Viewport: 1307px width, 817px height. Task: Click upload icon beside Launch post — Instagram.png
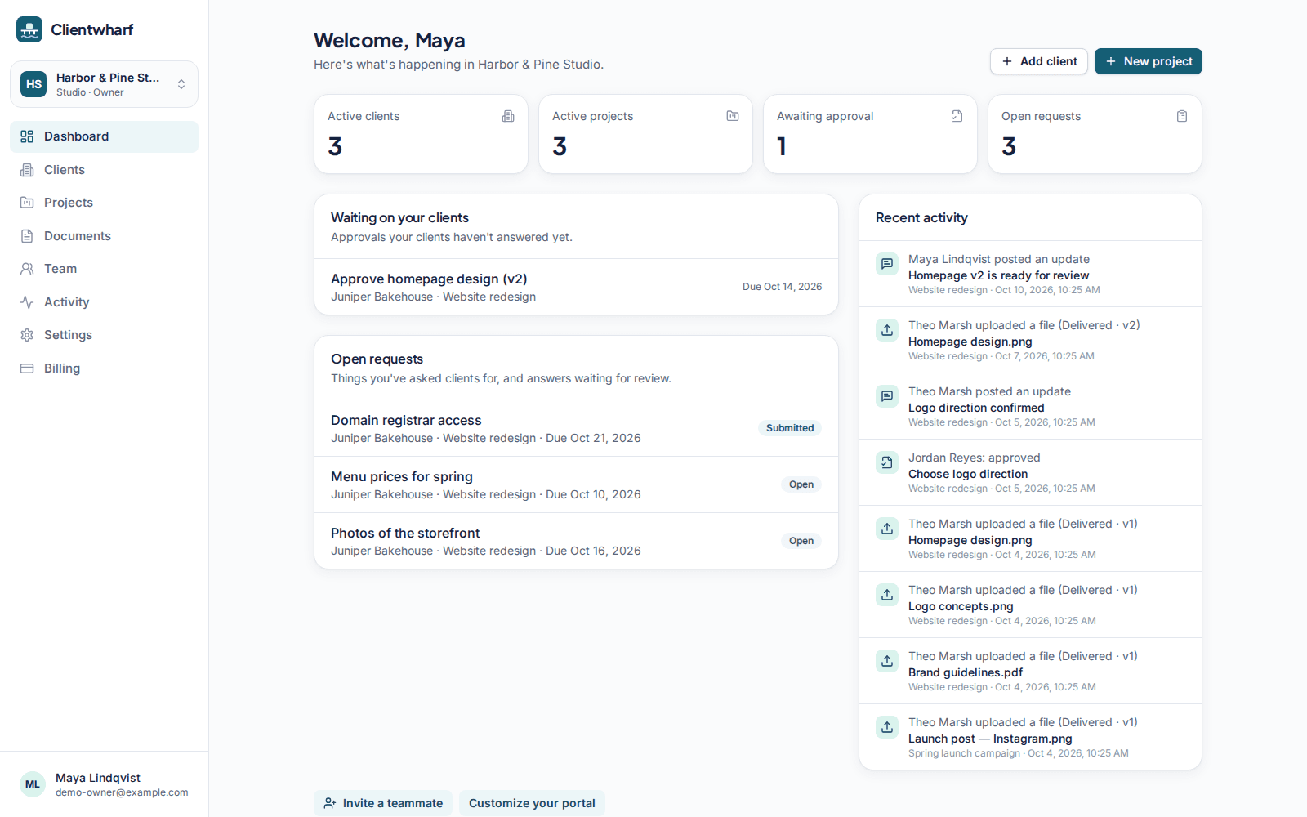click(x=887, y=727)
